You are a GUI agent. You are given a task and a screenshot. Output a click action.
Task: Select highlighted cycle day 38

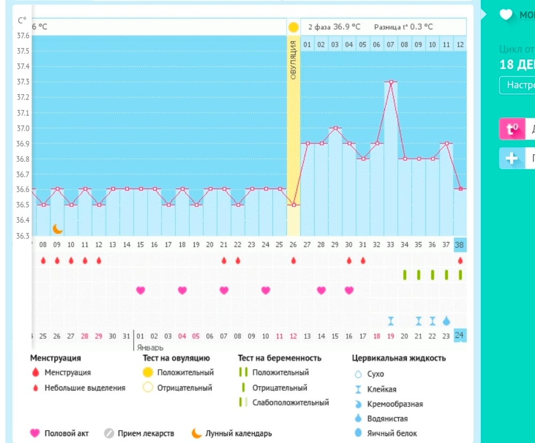[x=460, y=245]
